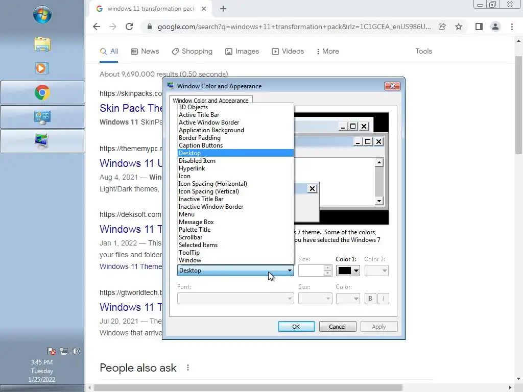Collapse the Desktop item combo box
Screen dimensions: 523x392
point(235,271)
